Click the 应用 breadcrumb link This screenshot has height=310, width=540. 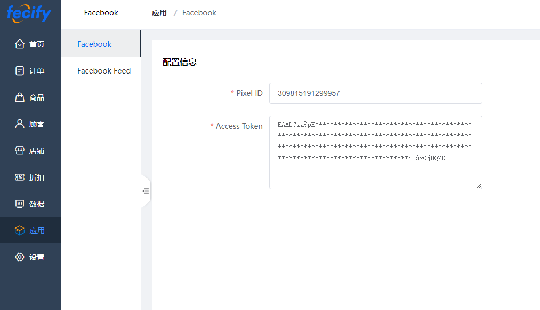(x=159, y=13)
